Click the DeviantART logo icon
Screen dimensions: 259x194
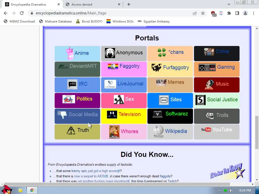tap(63, 66)
